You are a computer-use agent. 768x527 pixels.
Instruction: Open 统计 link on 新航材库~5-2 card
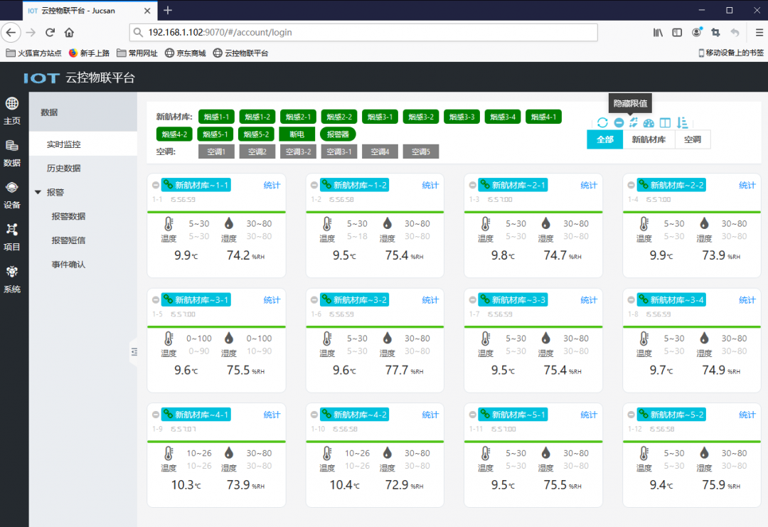click(x=747, y=415)
